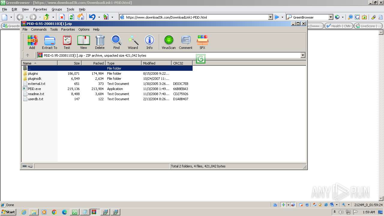Click GreenBrowser back navigation button
Screen dimensions: 384x216
coord(20,17)
